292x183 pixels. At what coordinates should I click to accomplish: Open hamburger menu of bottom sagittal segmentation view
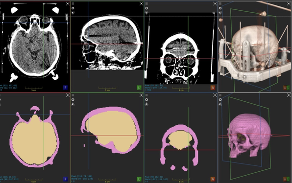tap(73, 95)
